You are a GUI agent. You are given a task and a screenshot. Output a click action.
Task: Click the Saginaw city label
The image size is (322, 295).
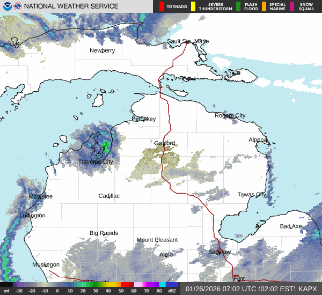219,252
